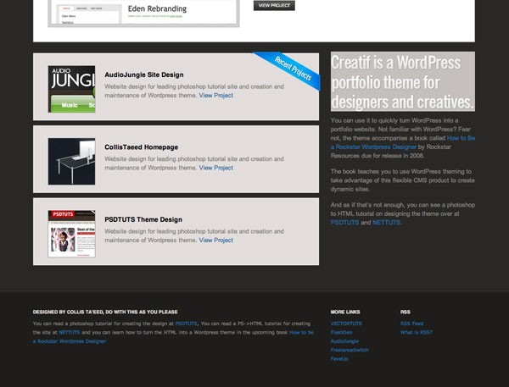Open the NETTUTS link in sidebar text
The height and width of the screenshot is (387, 509).
[x=386, y=223]
